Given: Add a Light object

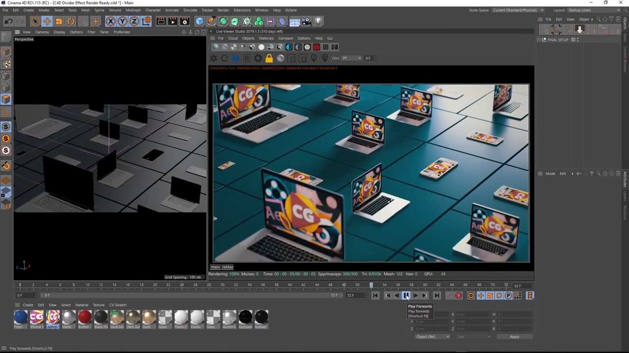Looking at the screenshot, I should 318,21.
